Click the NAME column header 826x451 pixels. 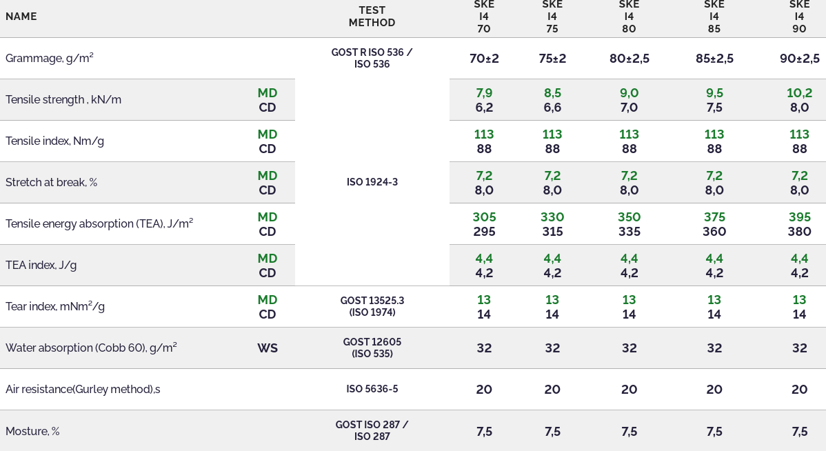(x=21, y=17)
